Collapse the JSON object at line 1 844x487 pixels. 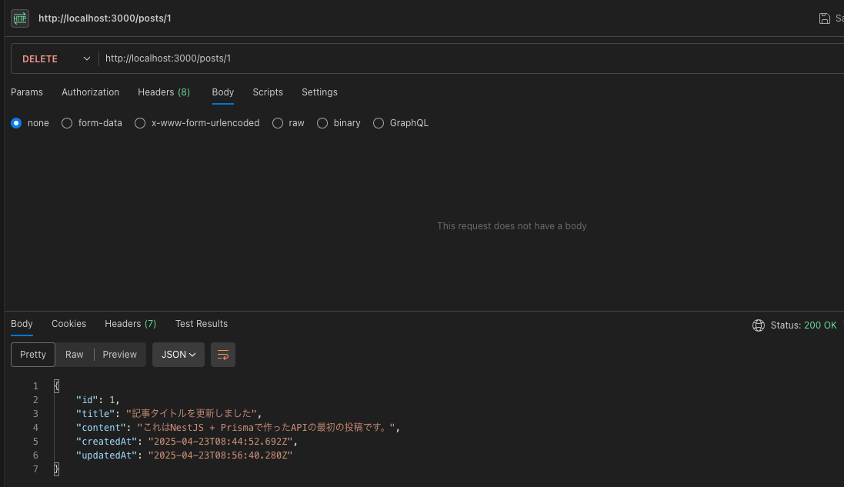click(56, 386)
